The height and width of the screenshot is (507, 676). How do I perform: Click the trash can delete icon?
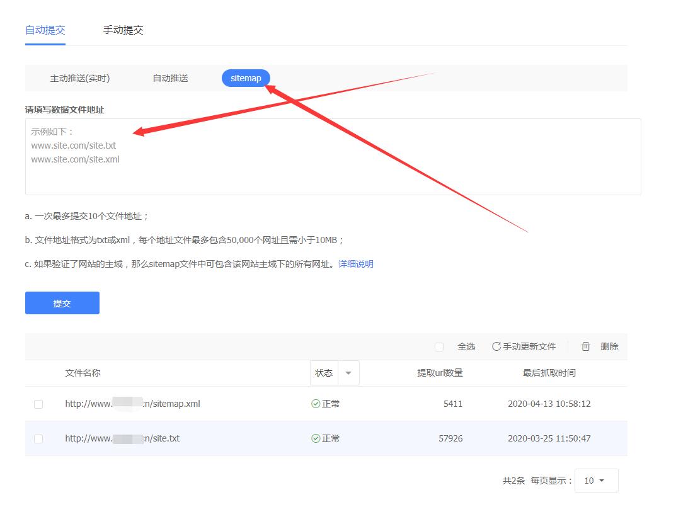pos(586,346)
